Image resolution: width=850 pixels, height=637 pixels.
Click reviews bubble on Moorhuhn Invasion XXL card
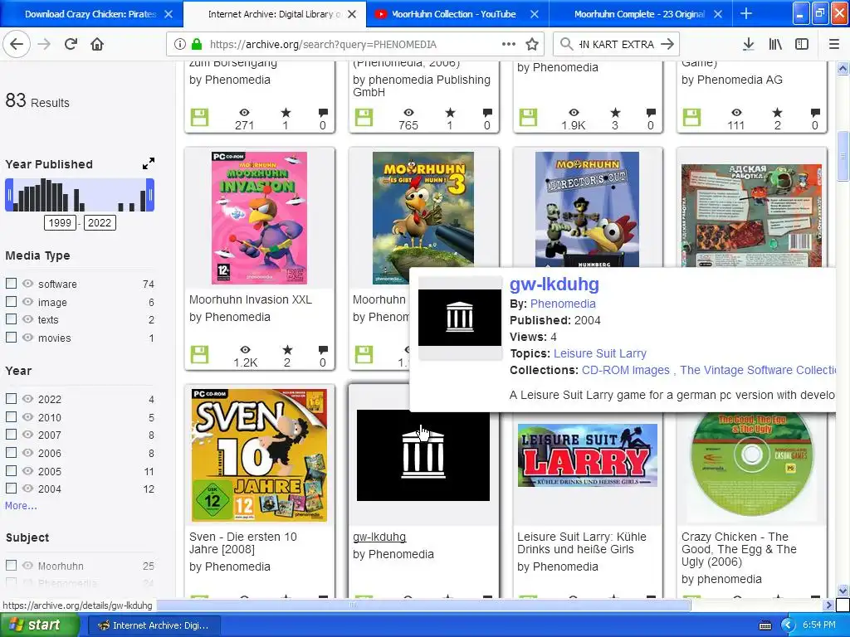click(323, 350)
